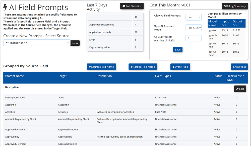Click the Error statistic row

(x=115, y=40)
